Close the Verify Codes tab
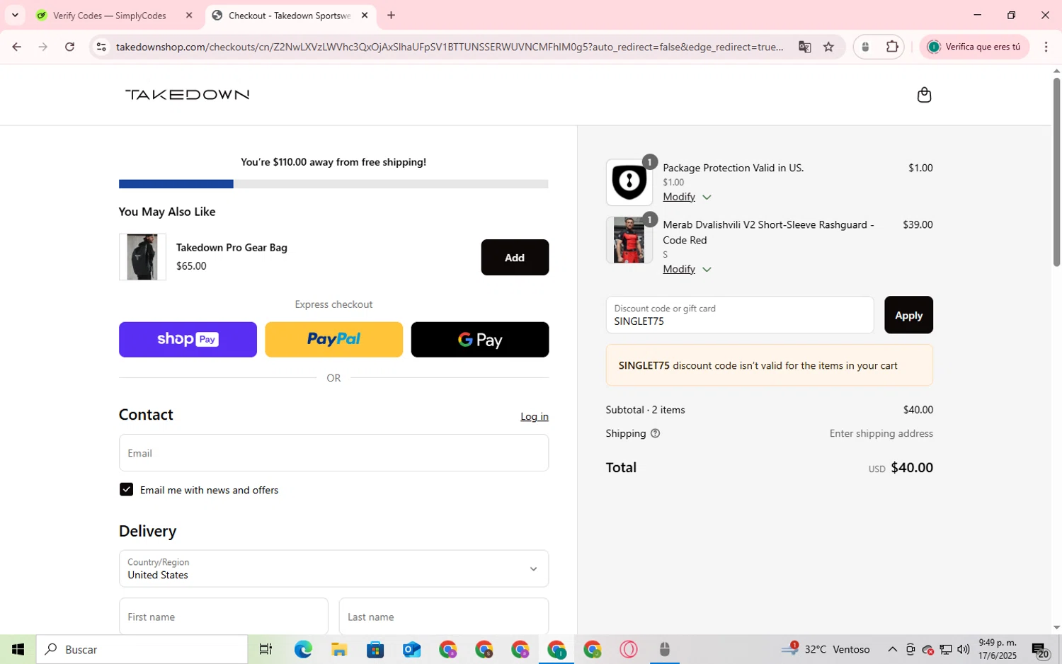The width and height of the screenshot is (1062, 664). 189,15
